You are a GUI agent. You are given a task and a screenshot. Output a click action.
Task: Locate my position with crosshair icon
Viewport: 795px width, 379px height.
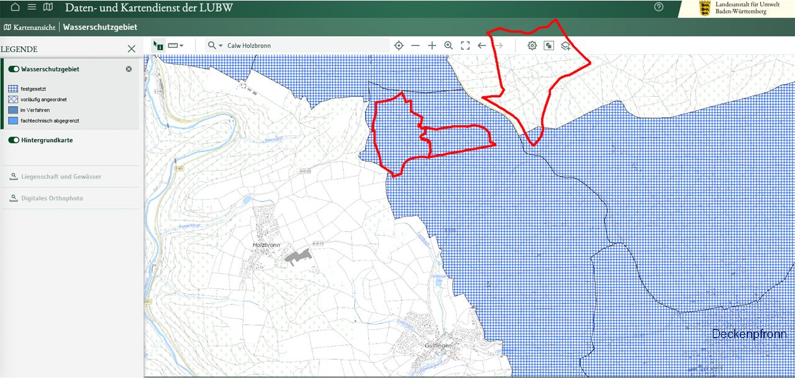click(x=399, y=45)
